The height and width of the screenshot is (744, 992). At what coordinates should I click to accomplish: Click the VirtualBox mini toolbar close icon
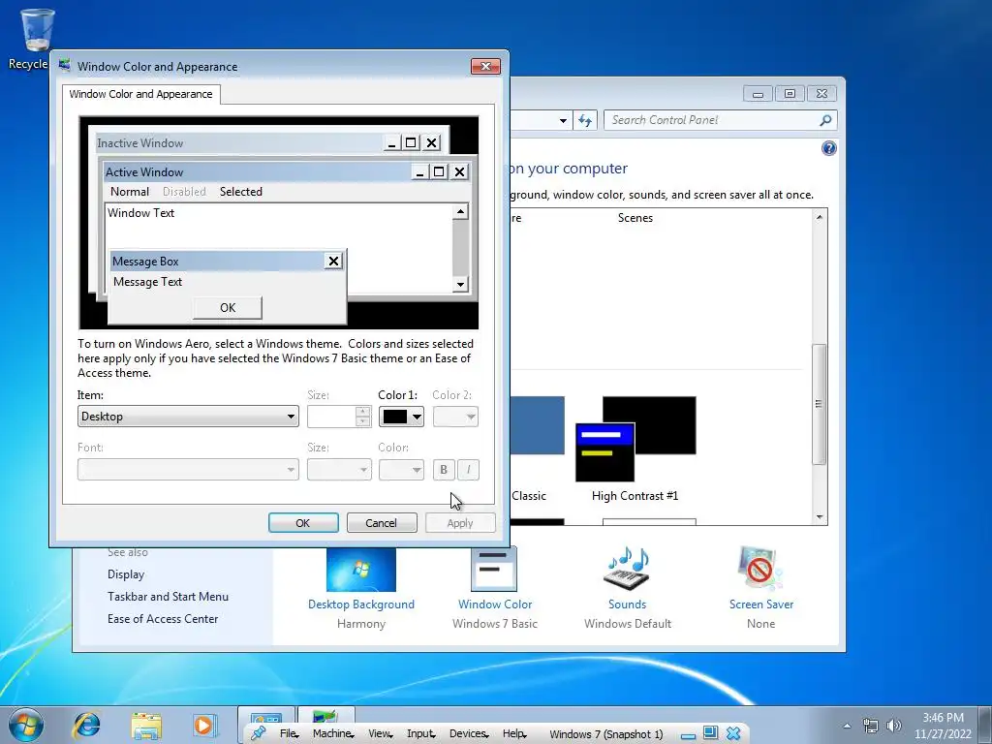[733, 733]
